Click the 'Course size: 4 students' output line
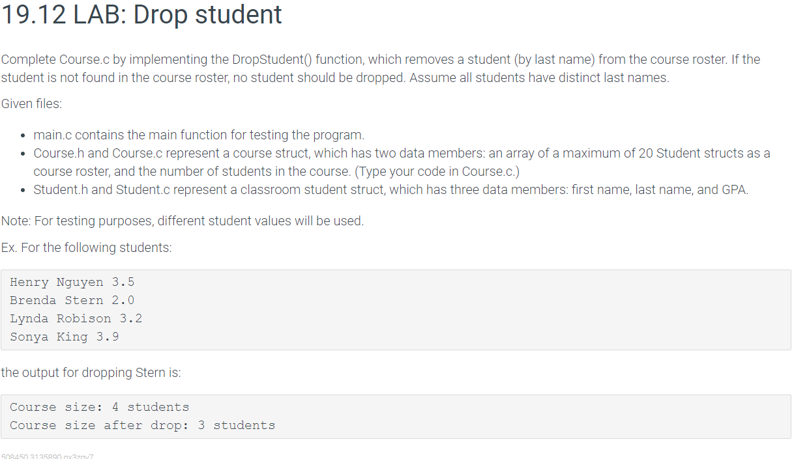The image size is (809, 459). [x=100, y=408]
